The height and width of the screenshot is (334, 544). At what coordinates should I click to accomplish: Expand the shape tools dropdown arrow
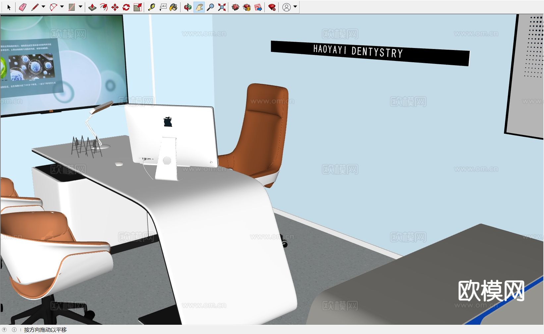81,7
